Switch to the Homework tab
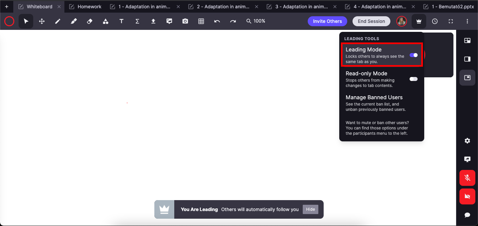This screenshot has width=478, height=226. 89,7
